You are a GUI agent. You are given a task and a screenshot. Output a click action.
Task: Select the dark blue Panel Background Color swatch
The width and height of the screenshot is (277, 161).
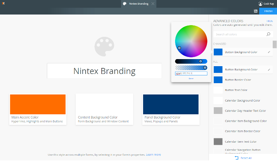pyautogui.click(x=171, y=104)
